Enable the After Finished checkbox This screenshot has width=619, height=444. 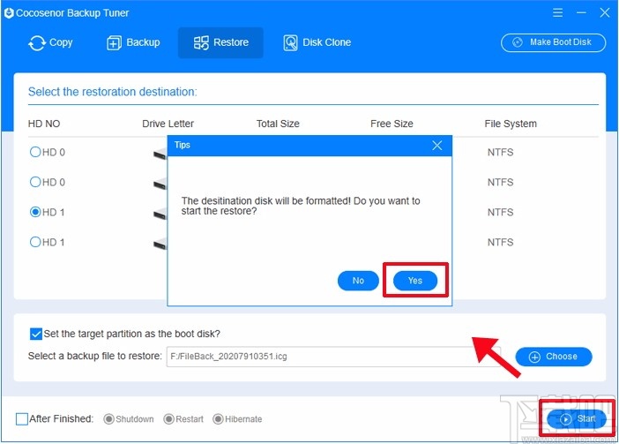tap(22, 418)
